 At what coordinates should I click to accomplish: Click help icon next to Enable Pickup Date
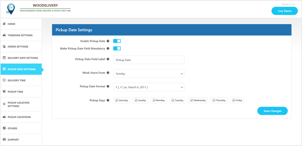click(x=108, y=41)
